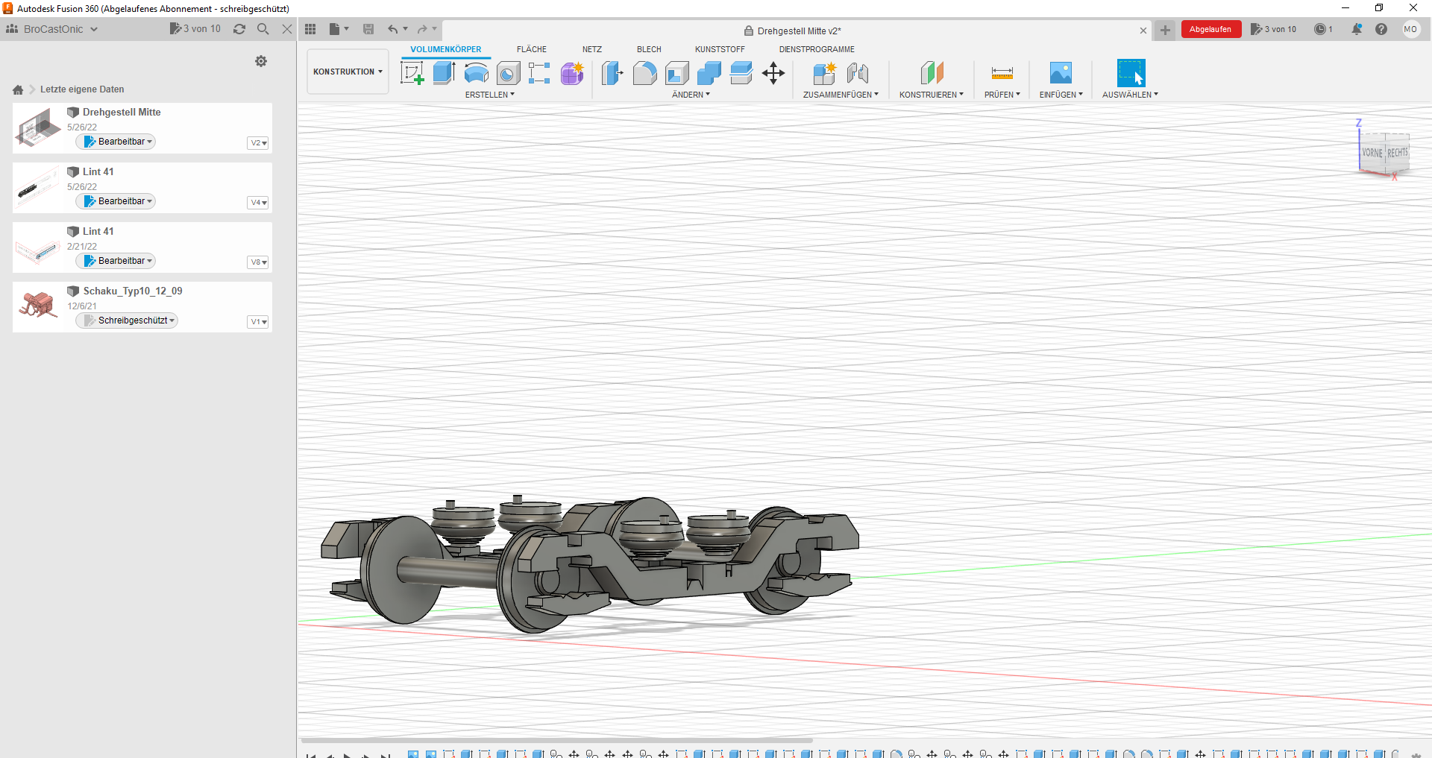The height and width of the screenshot is (758, 1432).
Task: Click the Select tool icon
Action: coord(1131,73)
